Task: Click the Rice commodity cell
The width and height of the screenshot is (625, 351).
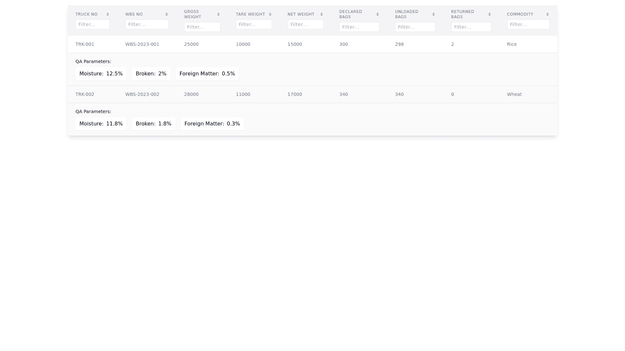Action: (x=512, y=44)
